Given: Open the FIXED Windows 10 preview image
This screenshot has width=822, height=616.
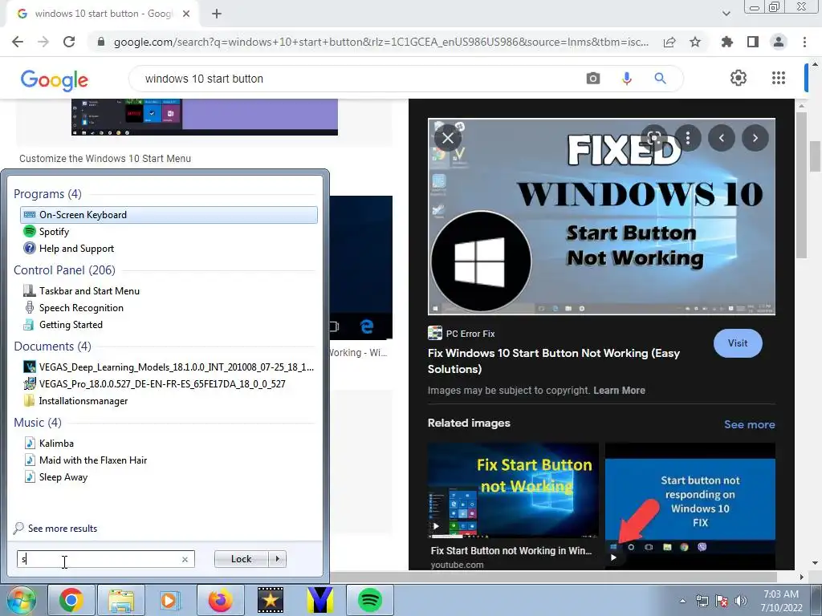Looking at the screenshot, I should coord(601,217).
